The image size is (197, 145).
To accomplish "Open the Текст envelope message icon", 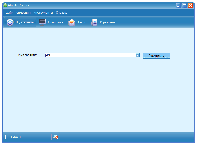I will (x=72, y=22).
